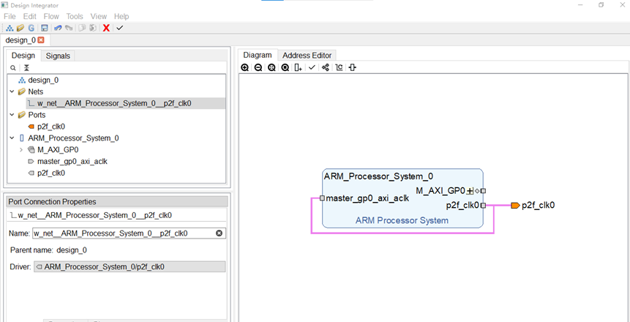Select master_gp0_axi_aclk in the design tree
The width and height of the screenshot is (630, 322).
tap(72, 162)
